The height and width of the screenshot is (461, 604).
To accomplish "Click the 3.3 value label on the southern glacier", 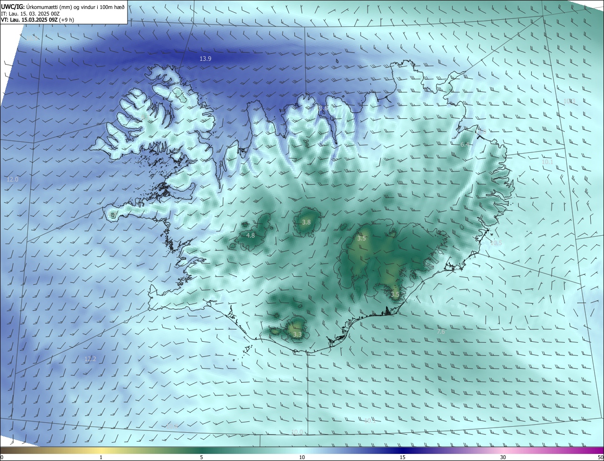I will (297, 334).
